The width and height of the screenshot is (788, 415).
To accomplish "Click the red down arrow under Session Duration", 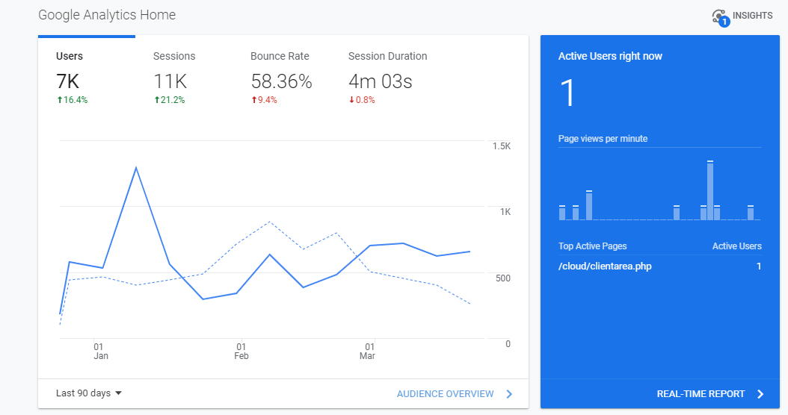I will click(x=352, y=100).
